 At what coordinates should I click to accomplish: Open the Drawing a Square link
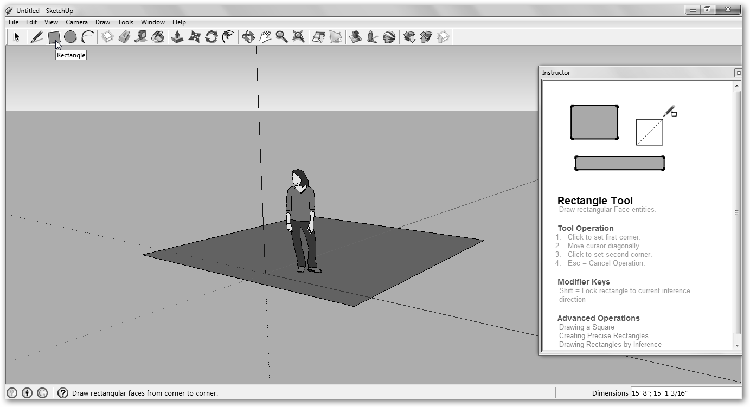pos(586,327)
